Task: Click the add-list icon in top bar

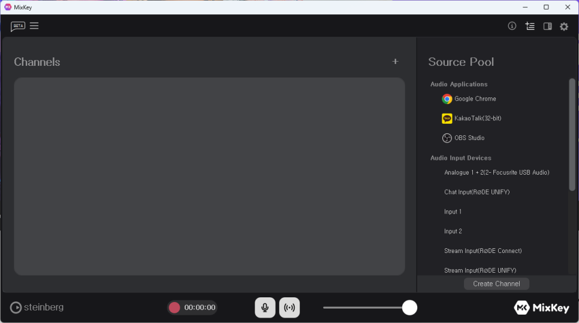Action: tap(530, 26)
